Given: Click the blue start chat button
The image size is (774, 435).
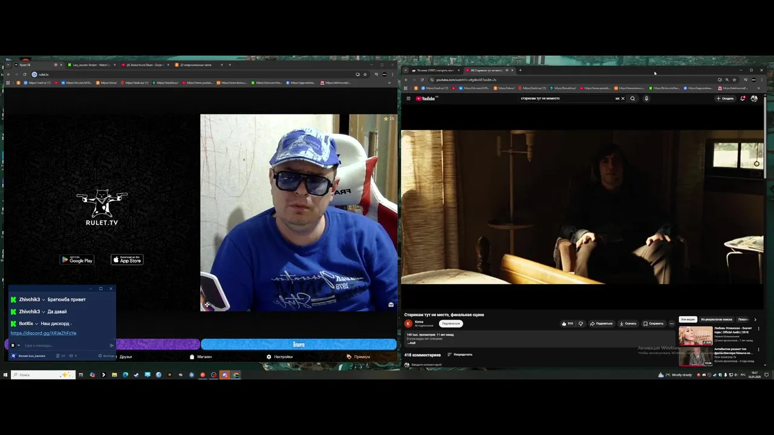Looking at the screenshot, I should [x=299, y=344].
